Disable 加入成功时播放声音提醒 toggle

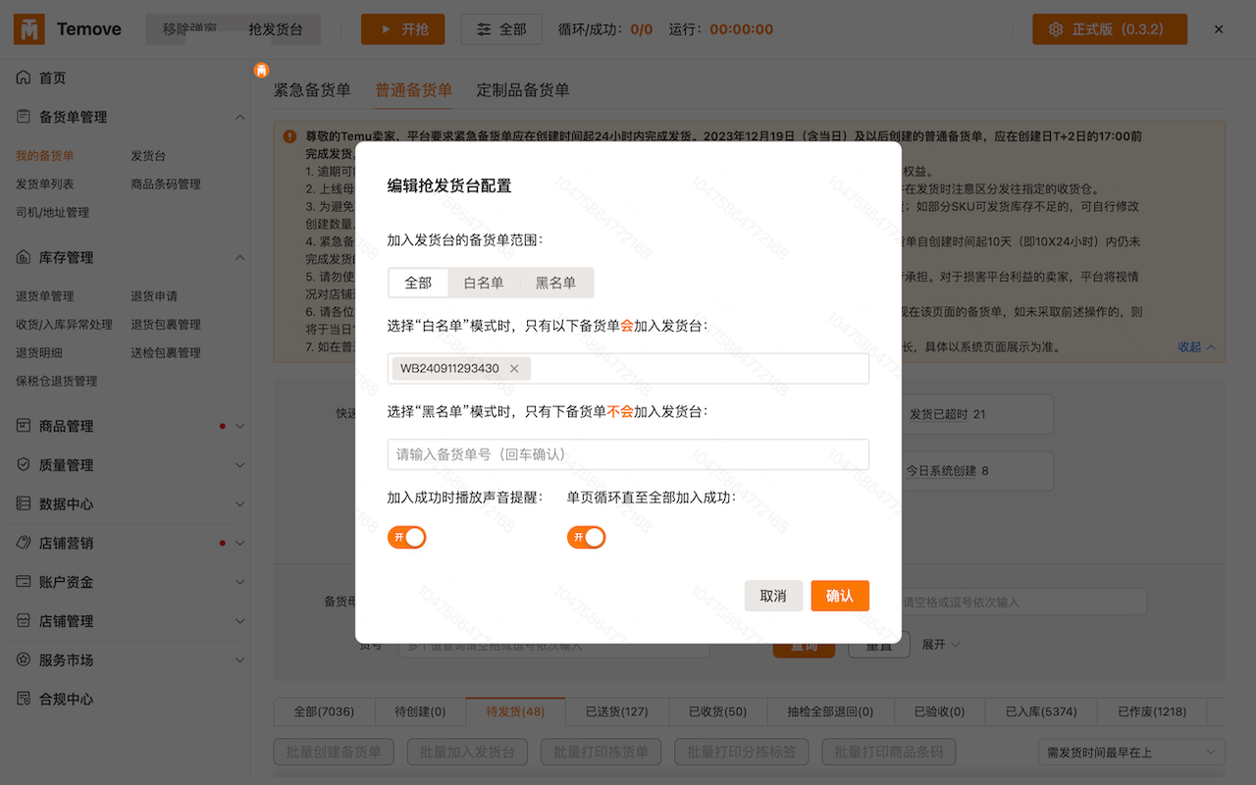(406, 537)
